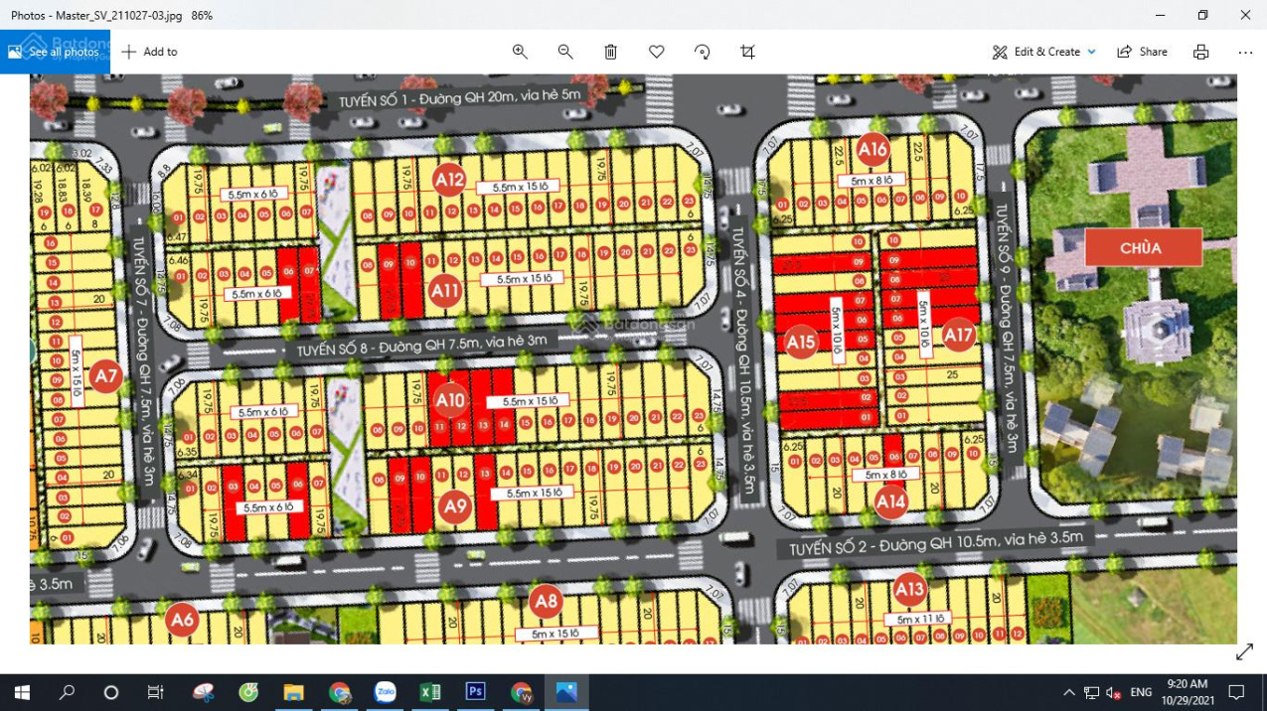
Task: Share the current photo
Action: (1143, 52)
